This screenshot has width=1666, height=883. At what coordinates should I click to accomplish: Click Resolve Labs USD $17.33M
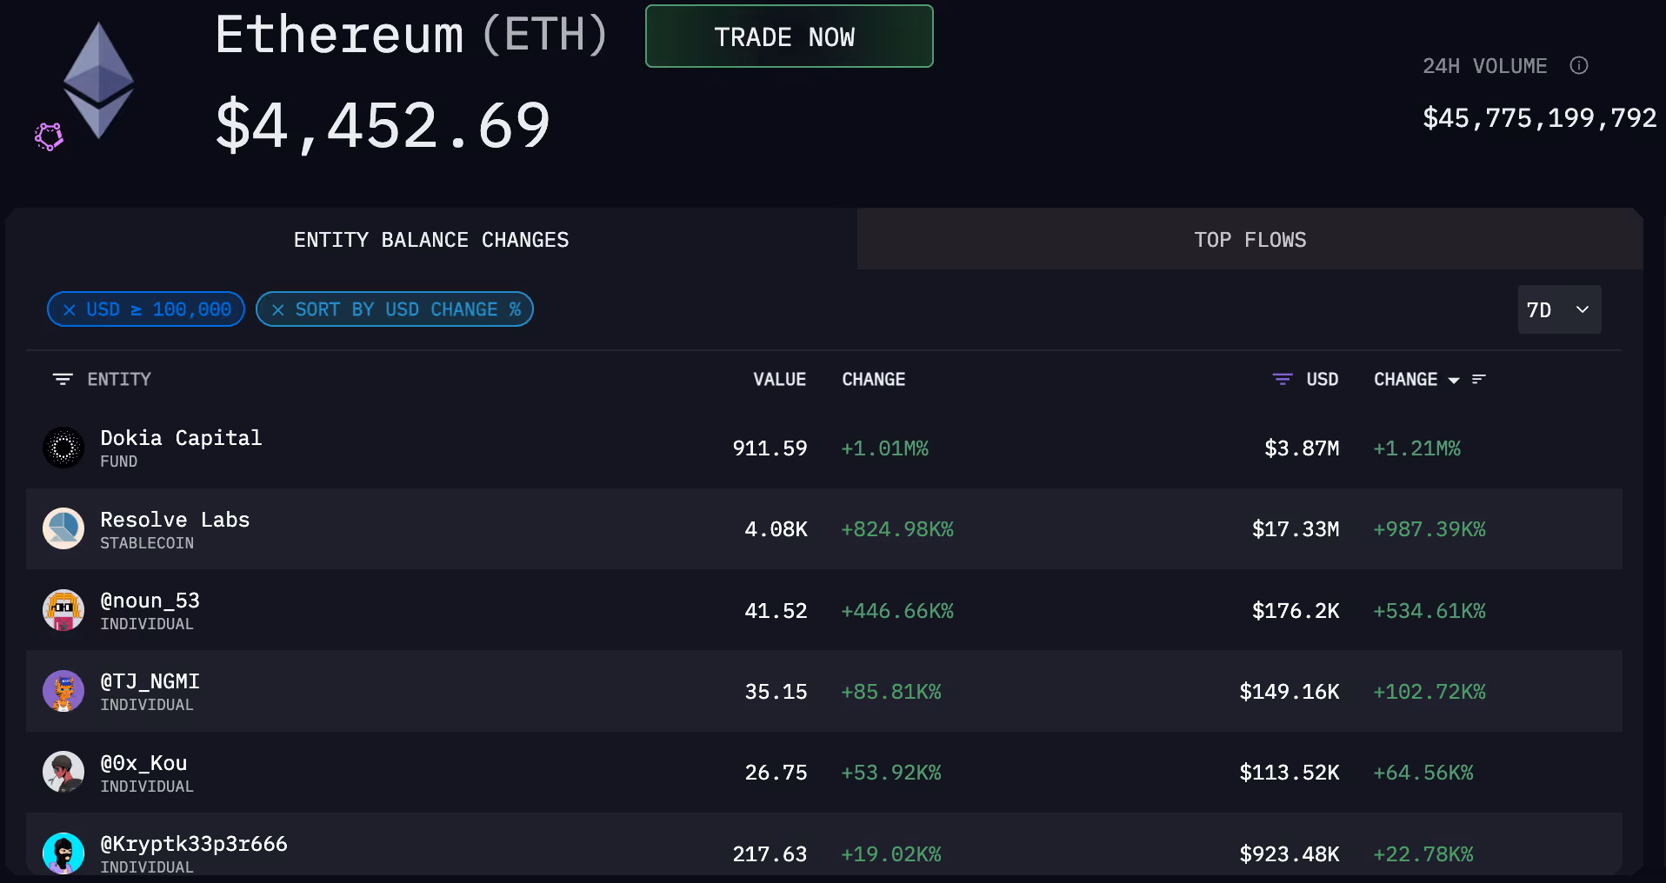[x=1296, y=529]
